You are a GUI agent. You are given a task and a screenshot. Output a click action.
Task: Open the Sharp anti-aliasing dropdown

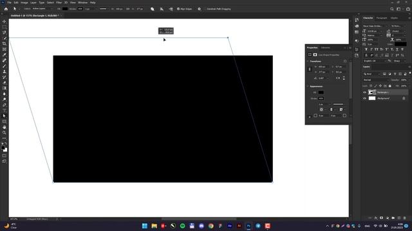pyautogui.click(x=400, y=61)
